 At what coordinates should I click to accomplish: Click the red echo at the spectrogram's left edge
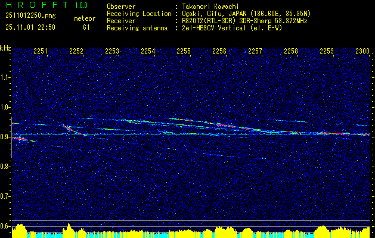coord(20,139)
